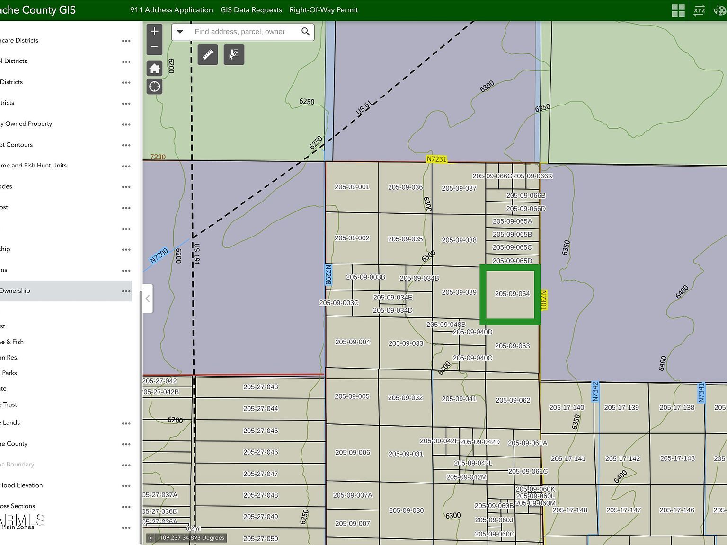
Task: Open the basemap grid icon in header
Action: pyautogui.click(x=677, y=9)
